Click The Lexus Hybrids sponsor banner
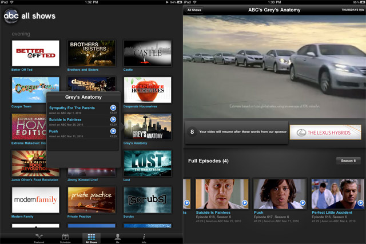The width and height of the screenshot is (366, 244). (325, 132)
